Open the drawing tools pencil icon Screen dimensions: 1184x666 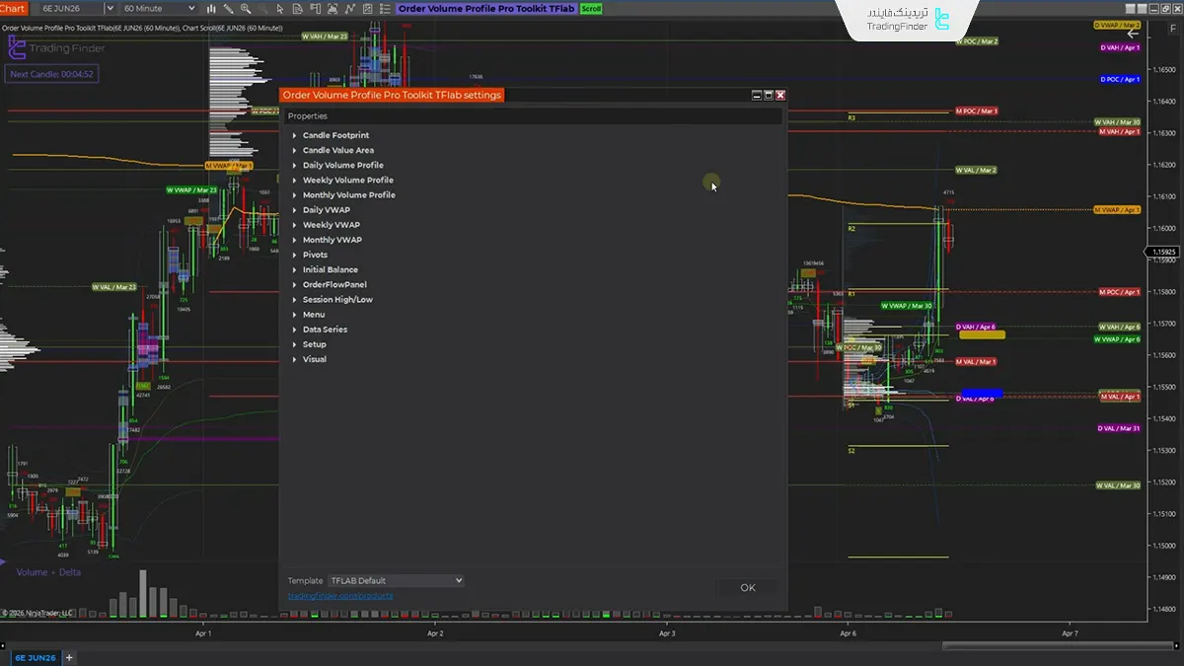point(229,9)
